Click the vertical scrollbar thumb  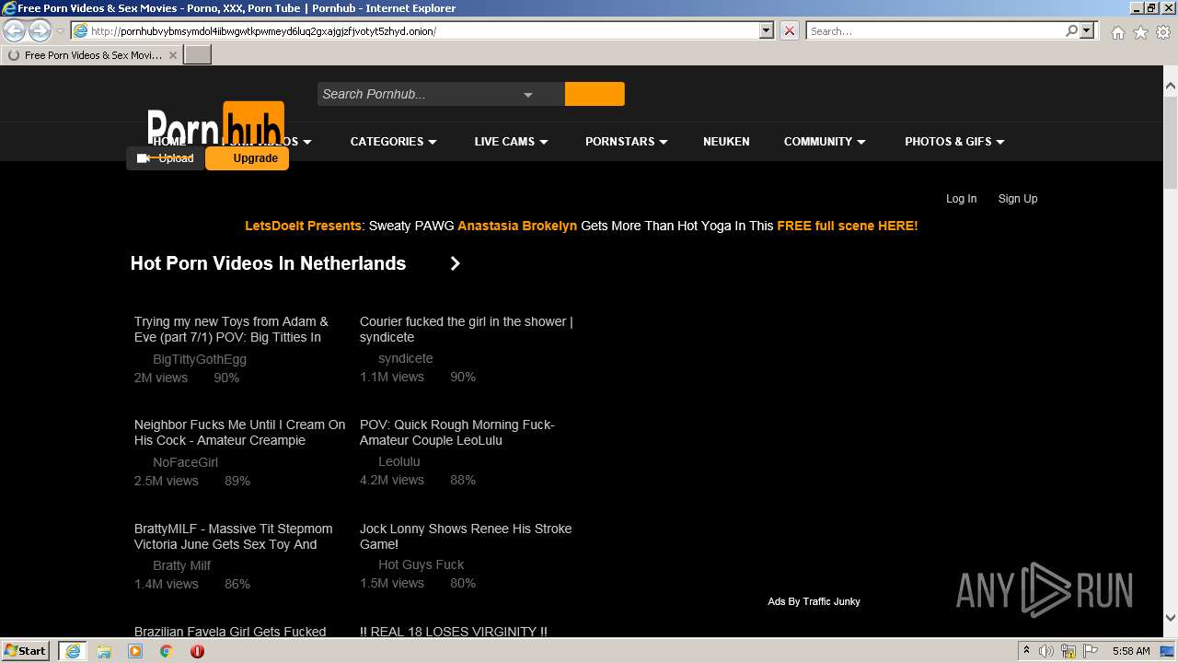pos(1170,143)
